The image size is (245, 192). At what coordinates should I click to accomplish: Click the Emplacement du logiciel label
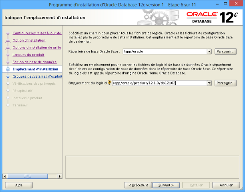tap(88, 83)
